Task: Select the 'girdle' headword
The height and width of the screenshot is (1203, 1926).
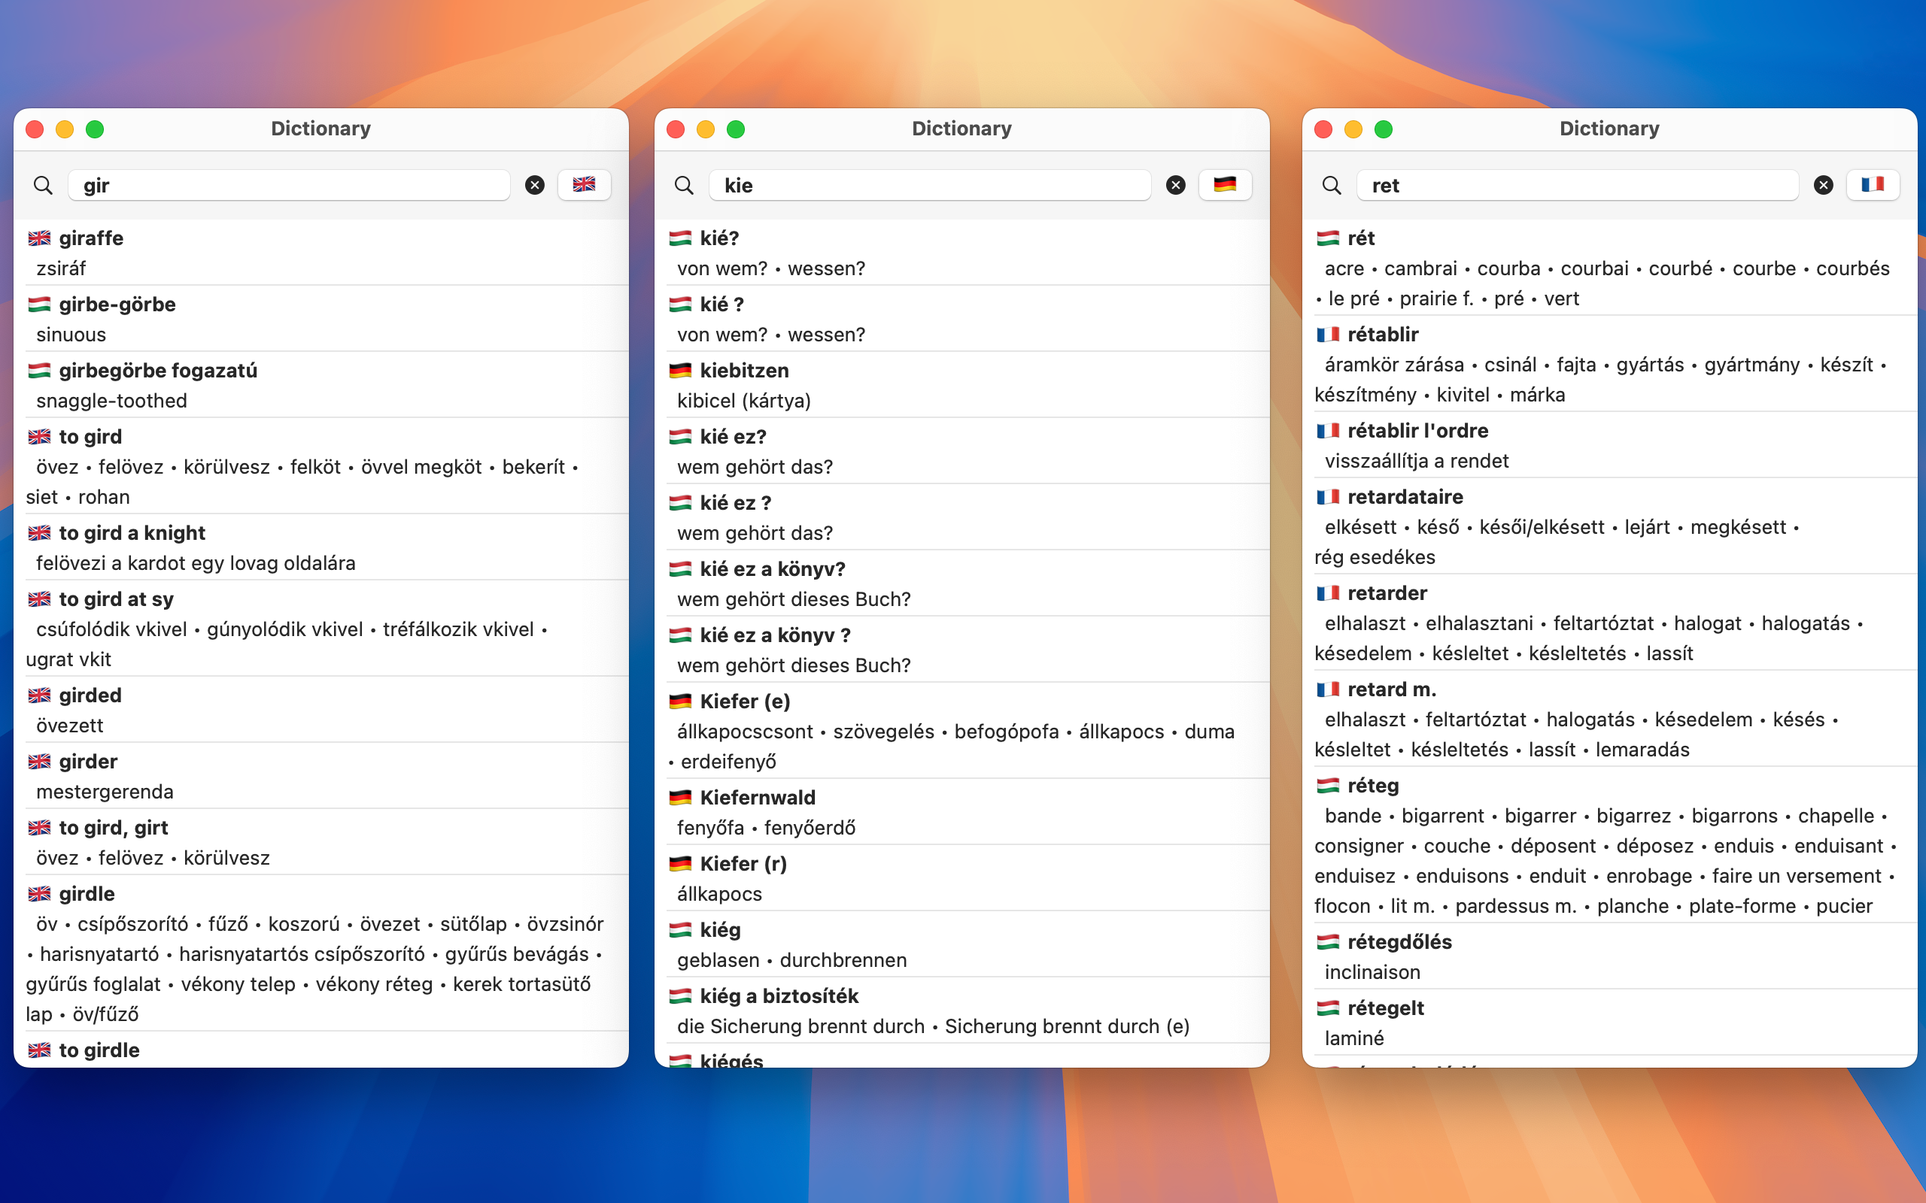Action: (87, 893)
